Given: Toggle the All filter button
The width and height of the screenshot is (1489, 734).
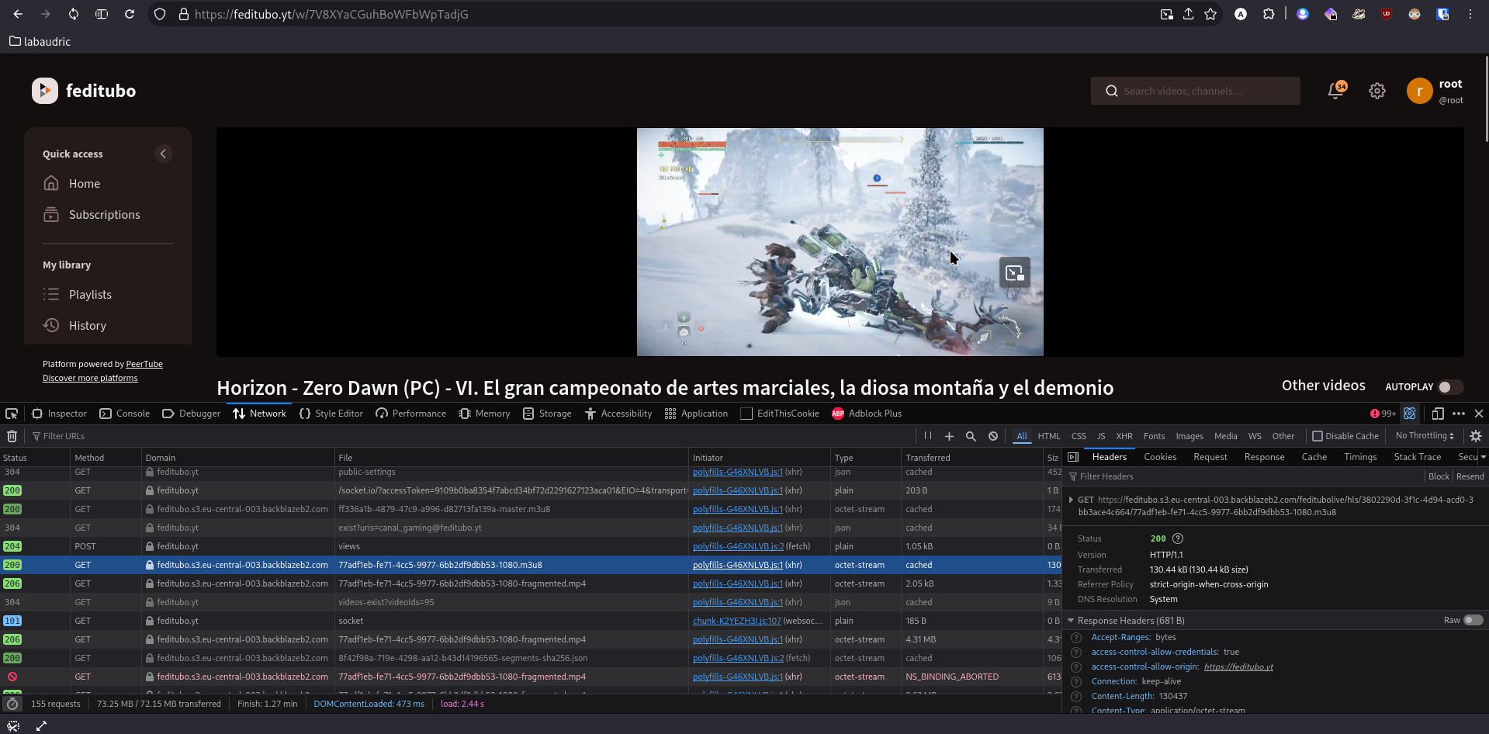Looking at the screenshot, I should 1022,436.
